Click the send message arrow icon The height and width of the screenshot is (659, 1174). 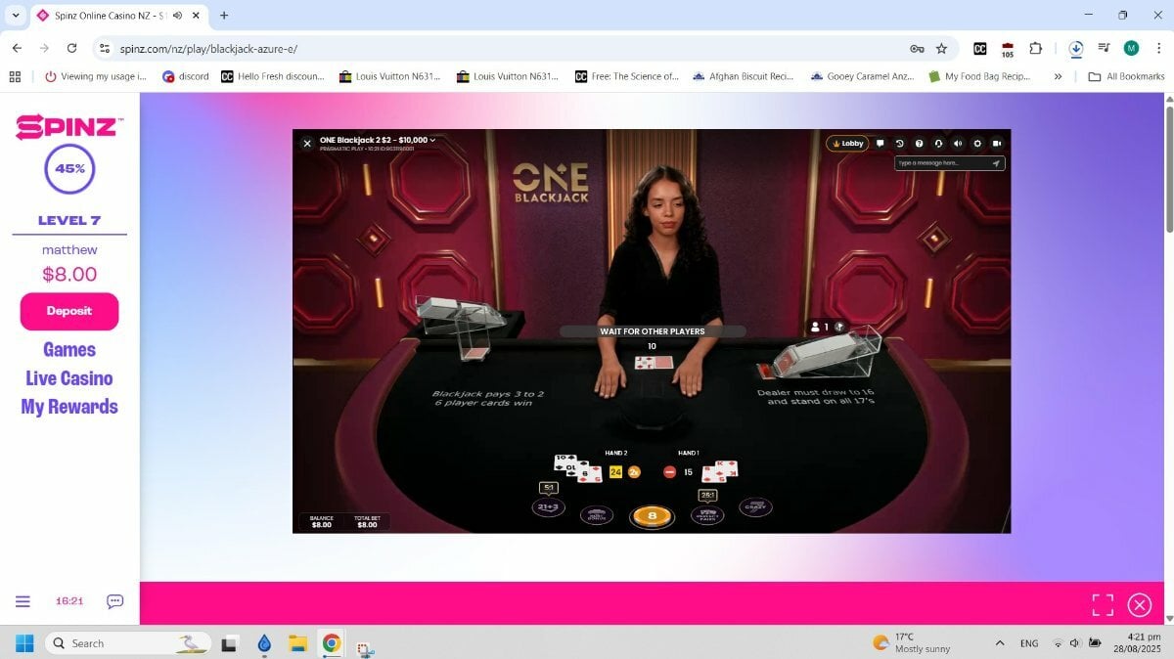(x=997, y=163)
